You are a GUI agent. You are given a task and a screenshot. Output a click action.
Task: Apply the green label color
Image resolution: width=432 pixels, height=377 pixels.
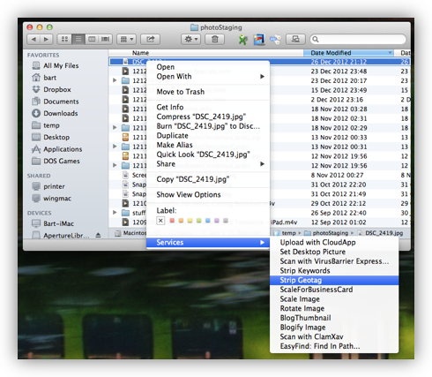pyautogui.click(x=199, y=221)
